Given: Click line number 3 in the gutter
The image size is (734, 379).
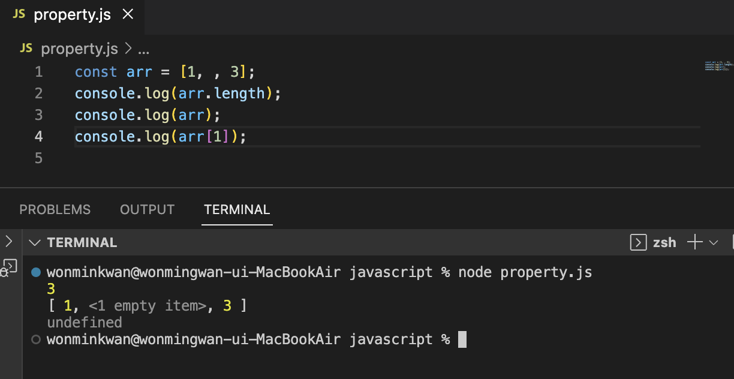Looking at the screenshot, I should coord(39,115).
